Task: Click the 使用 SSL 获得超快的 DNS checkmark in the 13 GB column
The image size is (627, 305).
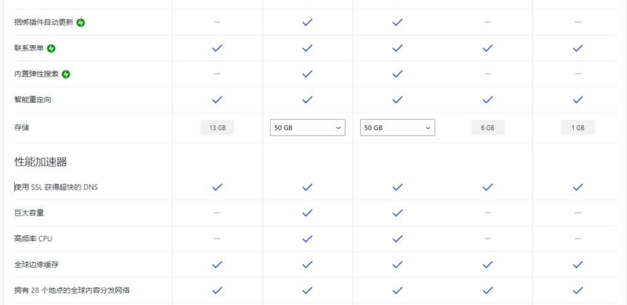Action: (x=217, y=187)
